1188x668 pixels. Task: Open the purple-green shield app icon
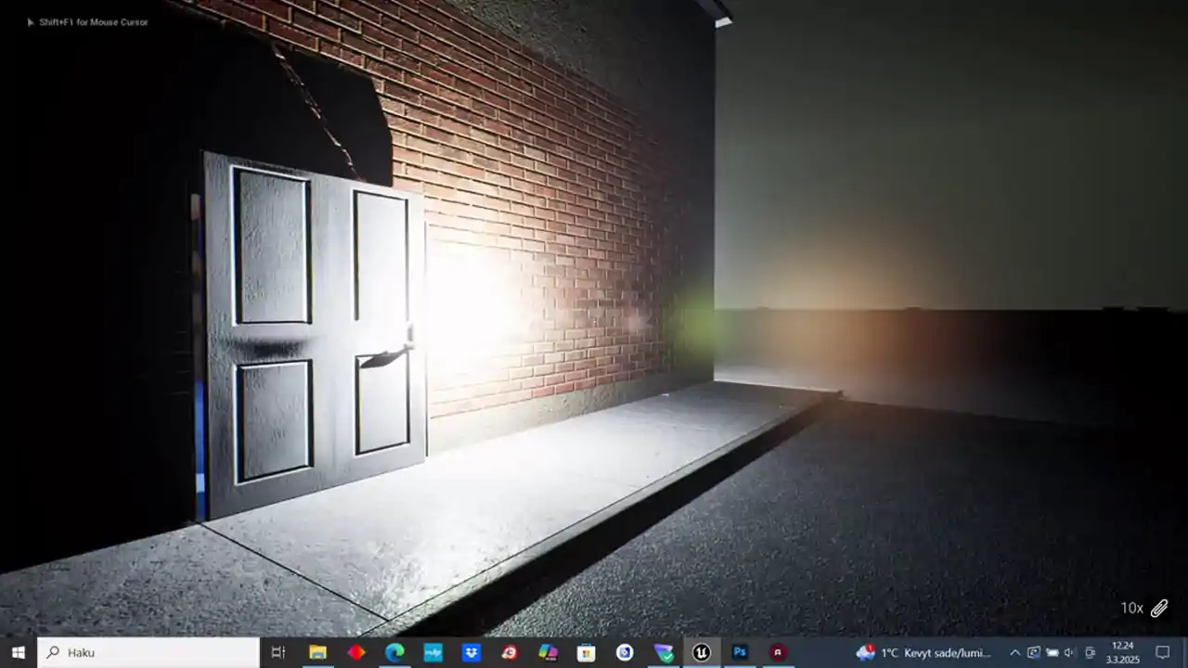664,652
